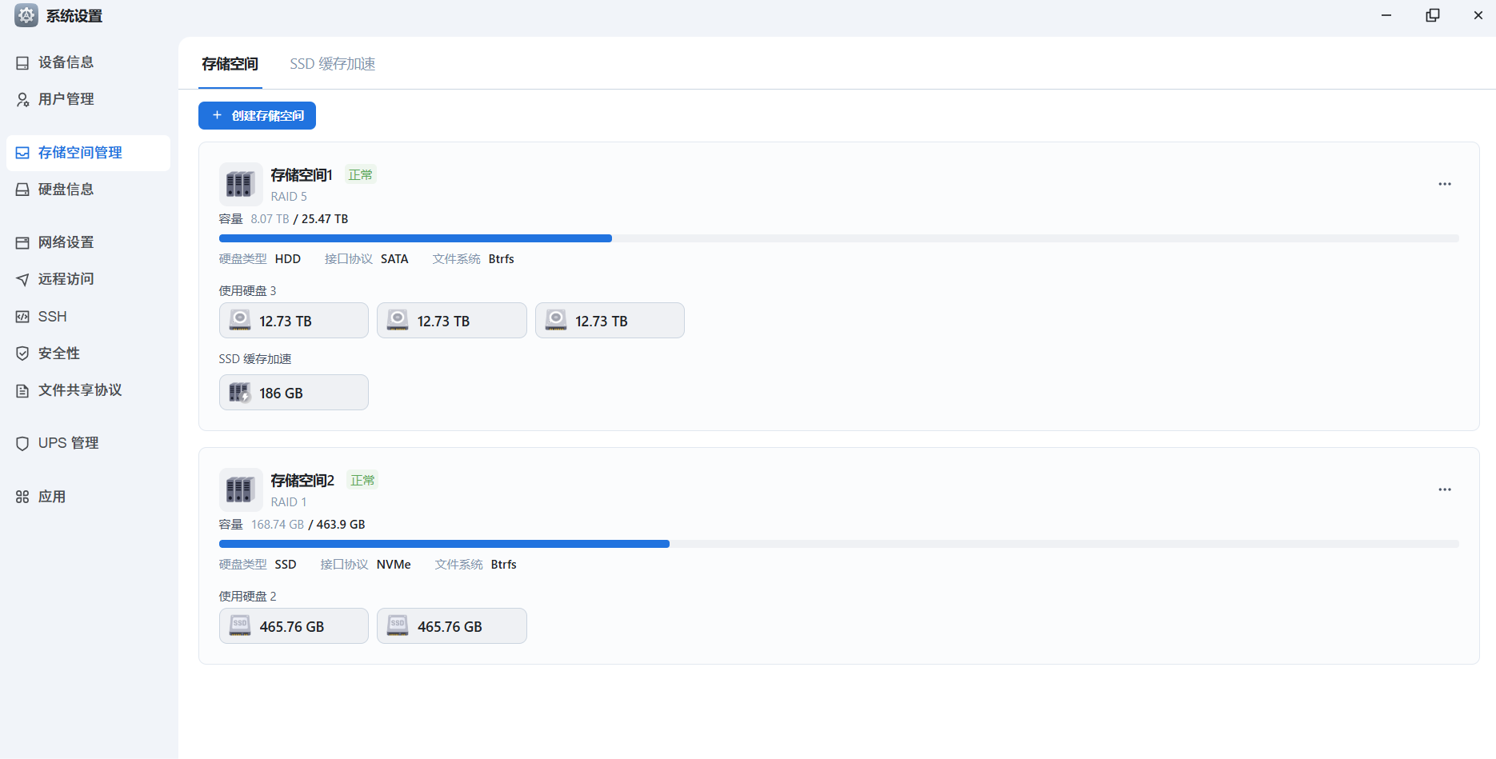The image size is (1496, 759).
Task: Open 安全性 settings
Action: click(x=58, y=354)
